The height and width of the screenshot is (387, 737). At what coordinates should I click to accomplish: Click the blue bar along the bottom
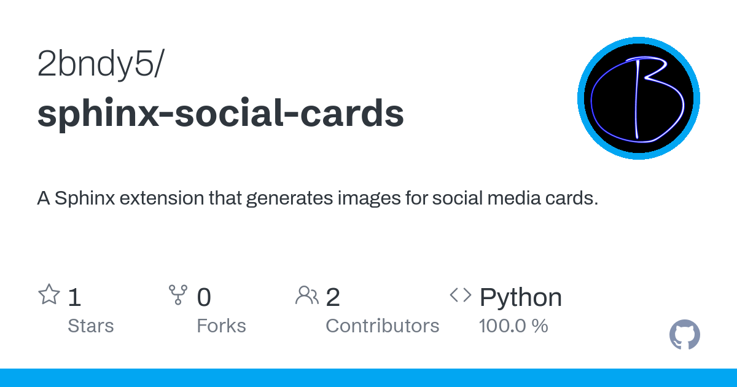pos(368,378)
